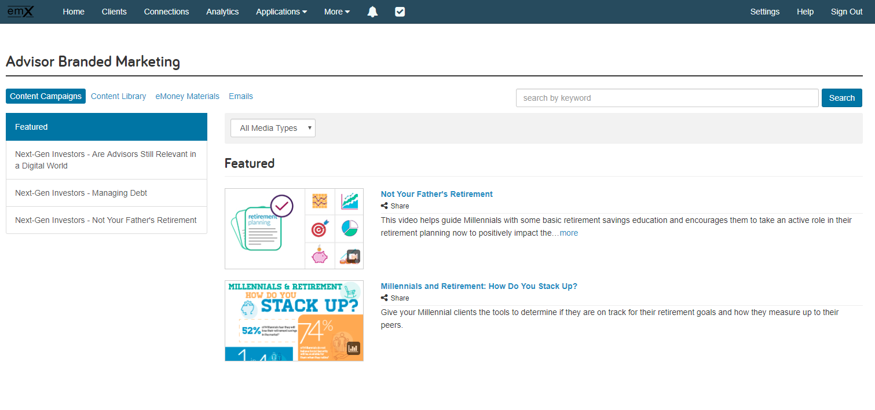The image size is (875, 410).
Task: Click Share text under Millennials and Retirement
Action: pyautogui.click(x=400, y=298)
